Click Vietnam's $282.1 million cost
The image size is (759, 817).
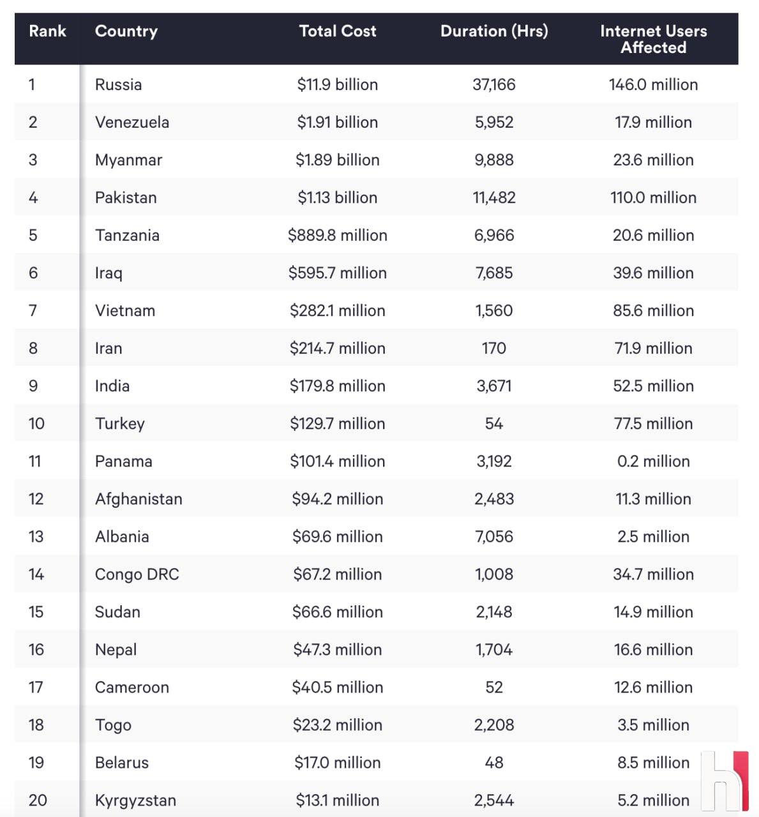[338, 311]
